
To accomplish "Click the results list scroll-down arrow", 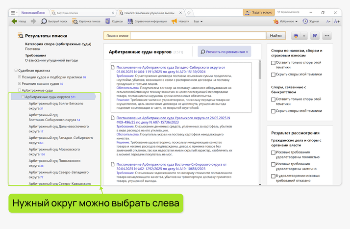I will click(x=260, y=184).
